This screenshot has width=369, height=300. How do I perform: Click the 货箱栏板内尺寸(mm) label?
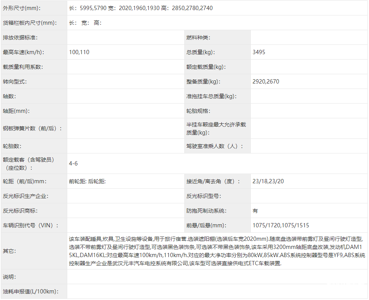click(30, 23)
